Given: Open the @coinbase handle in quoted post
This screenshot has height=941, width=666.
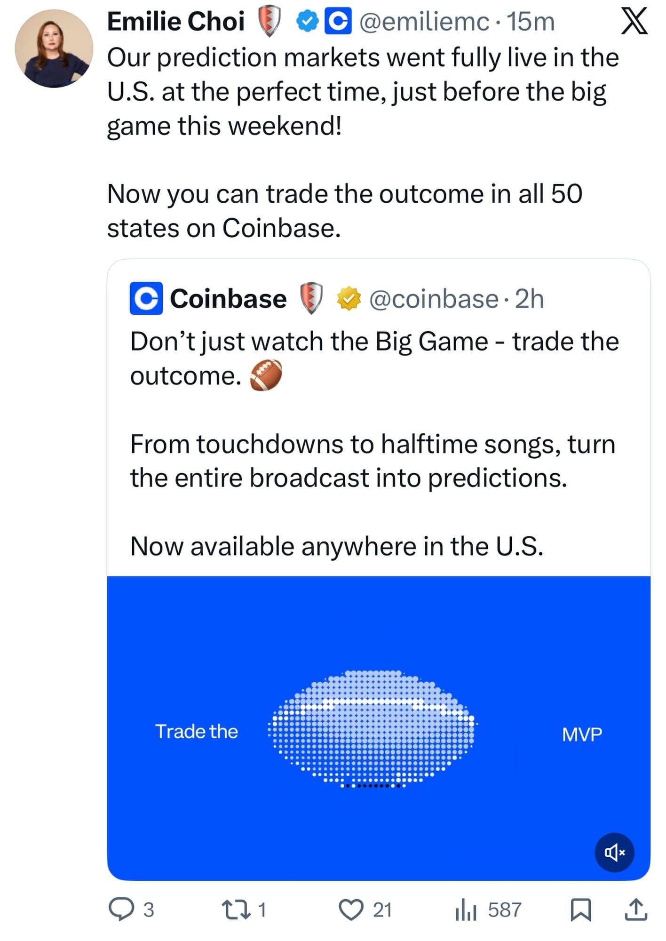Looking at the screenshot, I should click(x=433, y=299).
